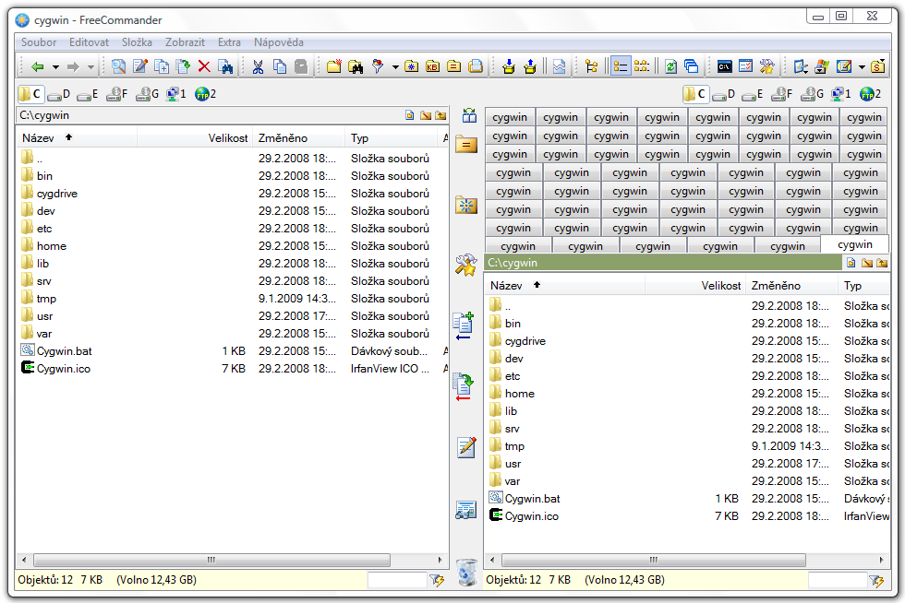The image size is (905, 603).
Task: Open the Nápověda menu
Action: [278, 42]
